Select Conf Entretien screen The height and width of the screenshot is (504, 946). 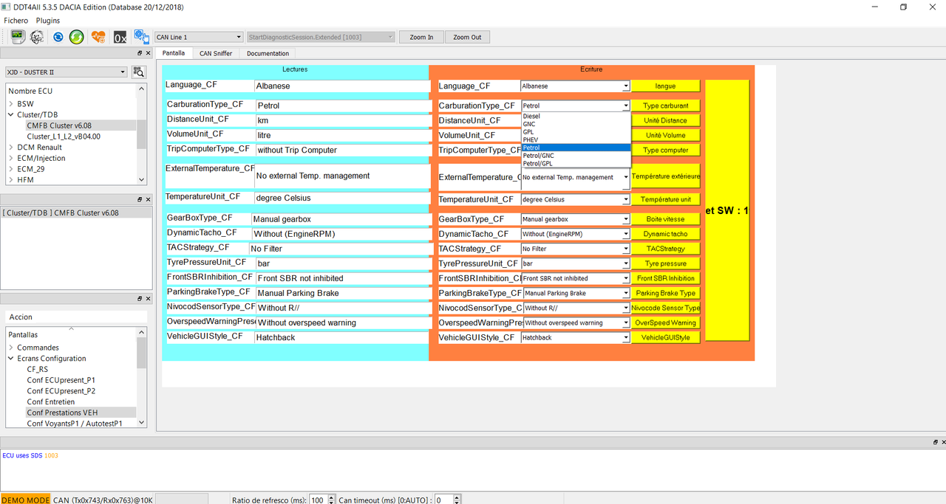coord(51,402)
